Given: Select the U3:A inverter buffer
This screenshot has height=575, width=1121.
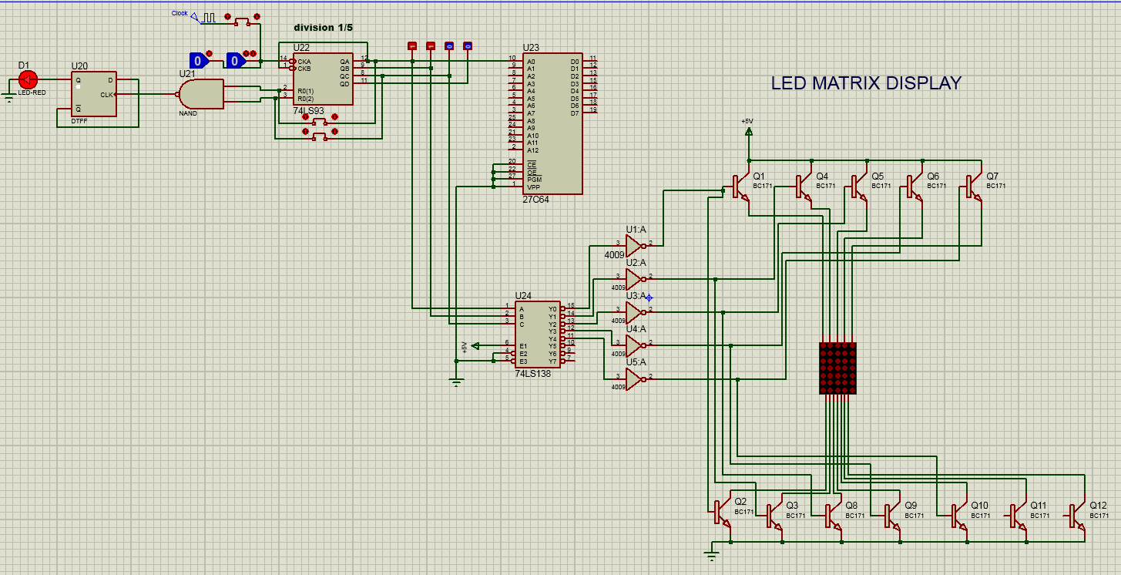Looking at the screenshot, I should tap(634, 312).
